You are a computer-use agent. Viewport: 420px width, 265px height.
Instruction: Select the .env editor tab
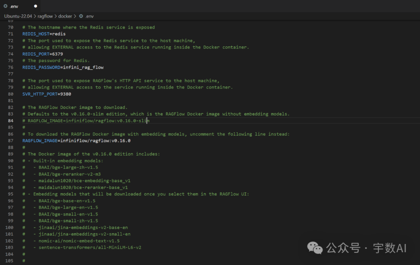pos(20,6)
